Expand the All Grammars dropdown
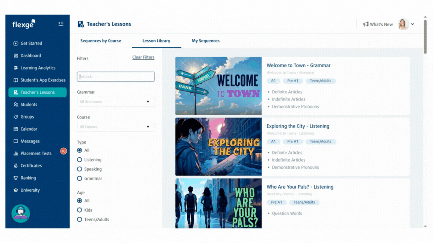Viewport: 433px width, 243px height. (x=115, y=102)
